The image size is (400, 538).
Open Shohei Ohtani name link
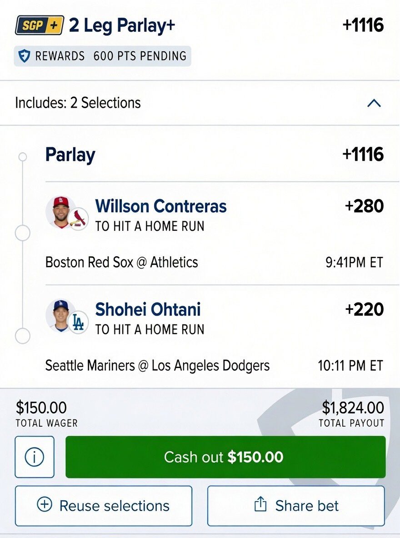(x=148, y=309)
